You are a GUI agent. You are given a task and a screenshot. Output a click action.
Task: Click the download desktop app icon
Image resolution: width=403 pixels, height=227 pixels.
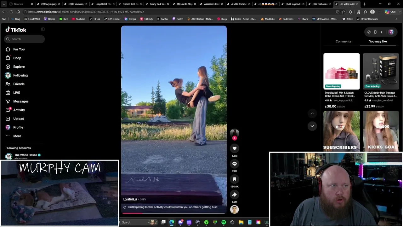(382, 32)
